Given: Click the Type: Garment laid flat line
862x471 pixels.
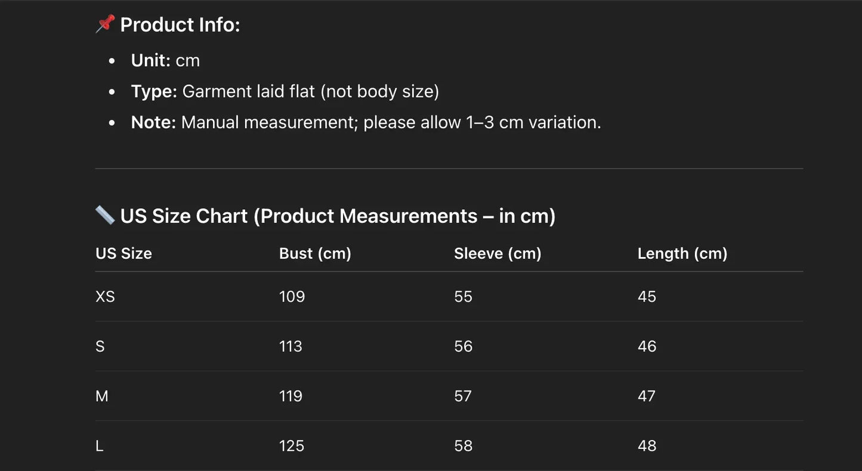Looking at the screenshot, I should [x=285, y=91].
